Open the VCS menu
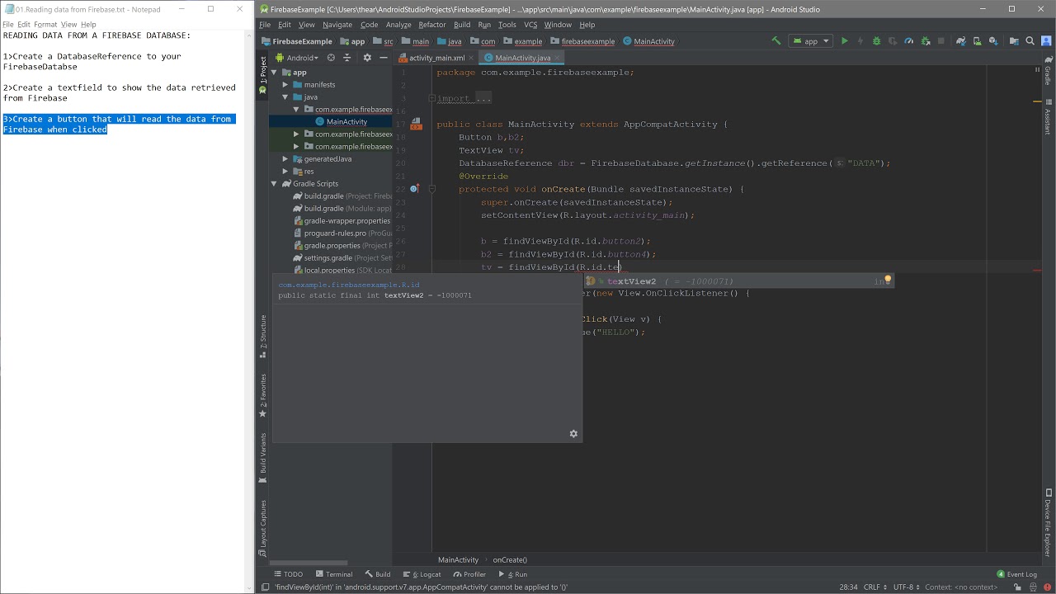This screenshot has height=594, width=1056. coord(530,25)
